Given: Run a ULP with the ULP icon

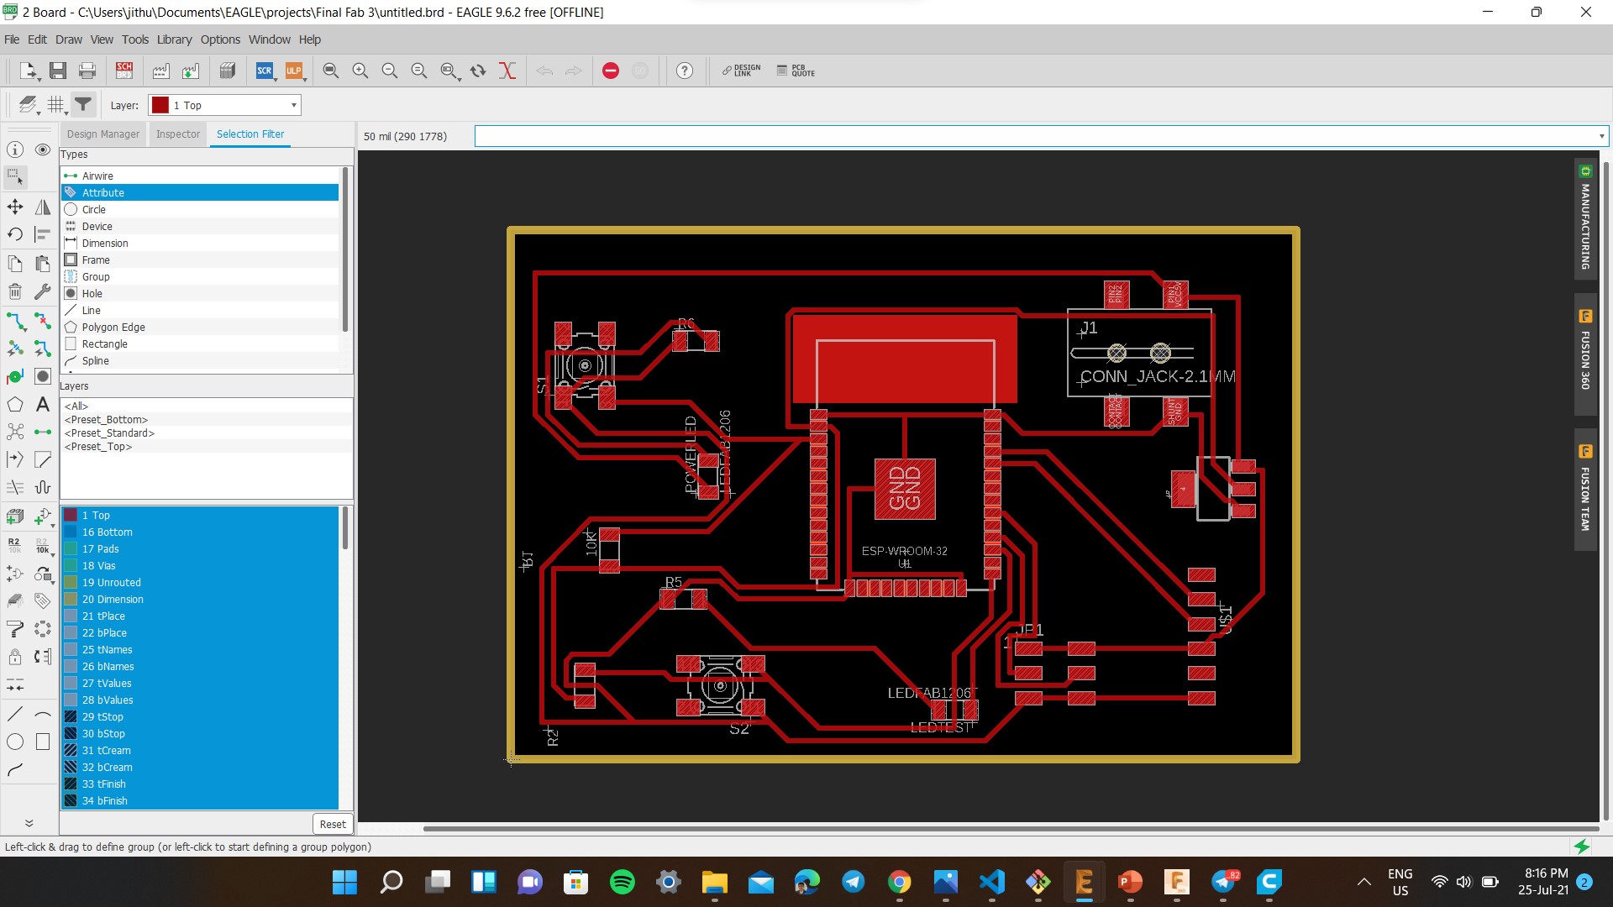Looking at the screenshot, I should (293, 71).
